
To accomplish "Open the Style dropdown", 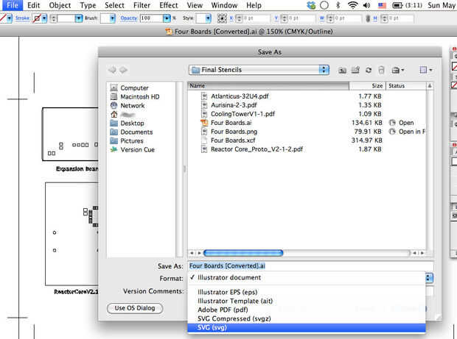I will 208,18.
